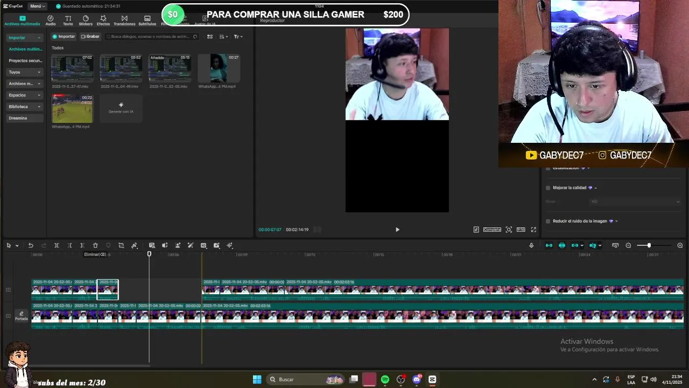689x388 pixels.
Task: Delete left portion at playhead
Action: [69, 246]
